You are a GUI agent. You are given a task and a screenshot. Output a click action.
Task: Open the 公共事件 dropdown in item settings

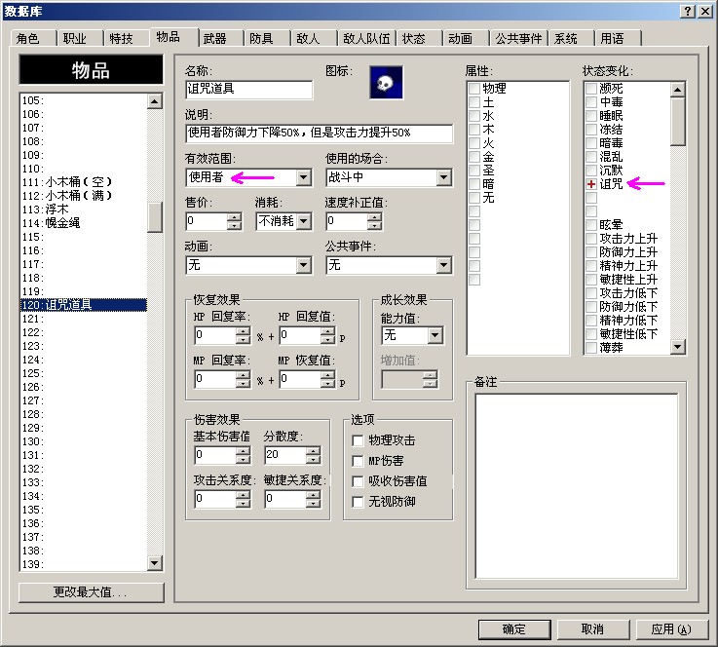[x=443, y=265]
